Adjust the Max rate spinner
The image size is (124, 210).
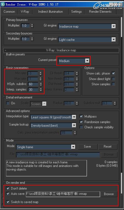tap(41, 79)
